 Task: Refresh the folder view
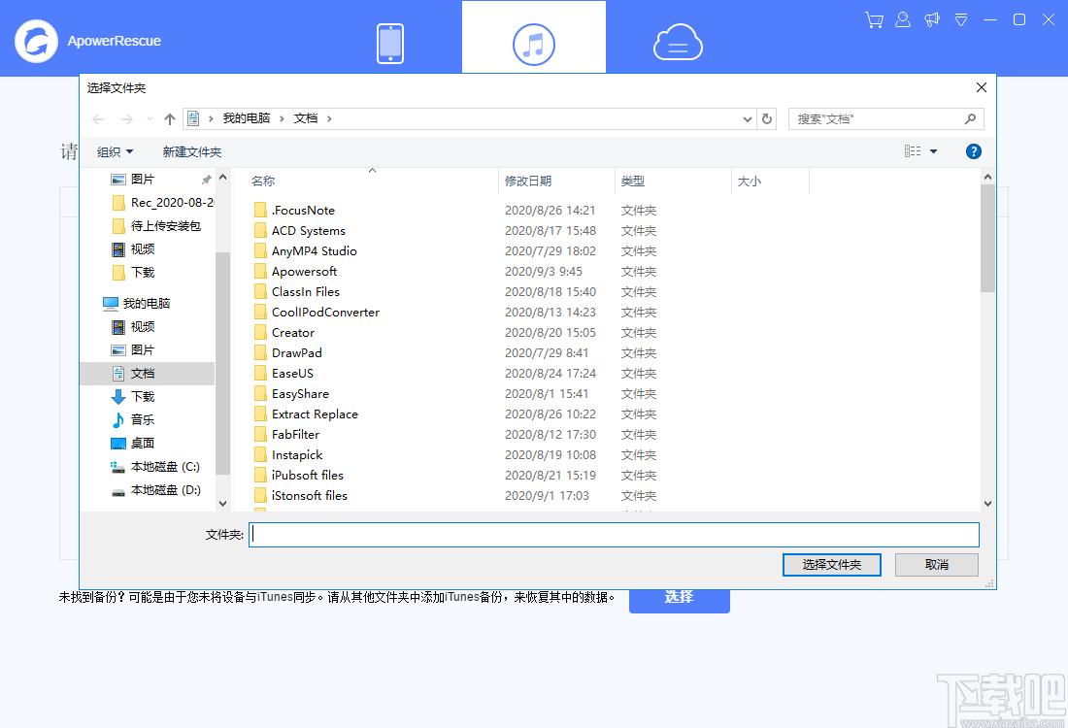tap(767, 119)
